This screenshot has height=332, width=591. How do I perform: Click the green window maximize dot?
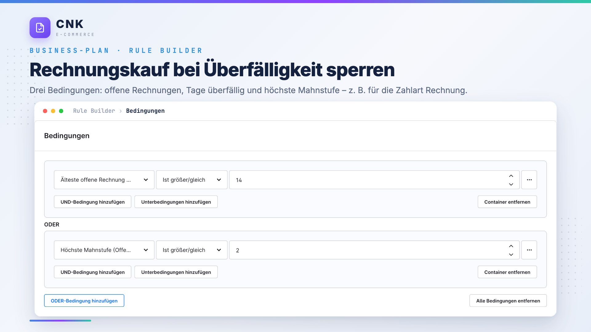point(61,111)
